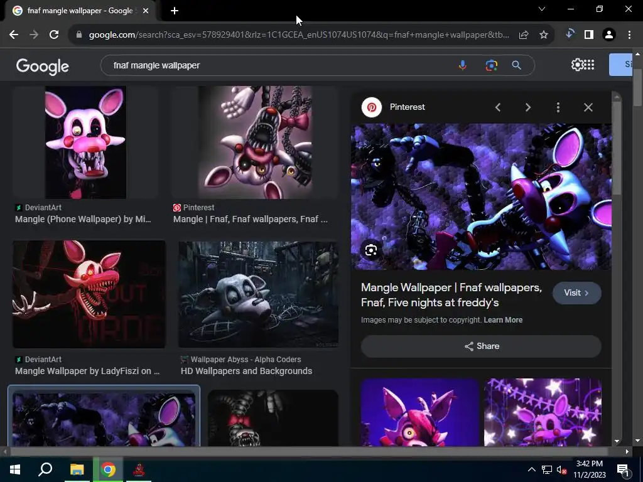Open Windows taskbar search

[x=45, y=469]
